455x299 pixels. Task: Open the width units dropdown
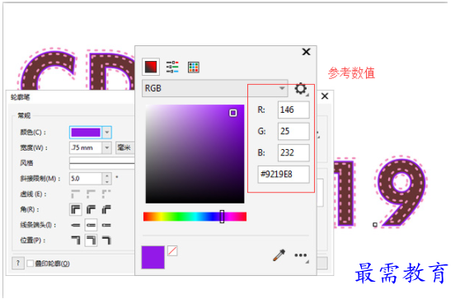(124, 148)
